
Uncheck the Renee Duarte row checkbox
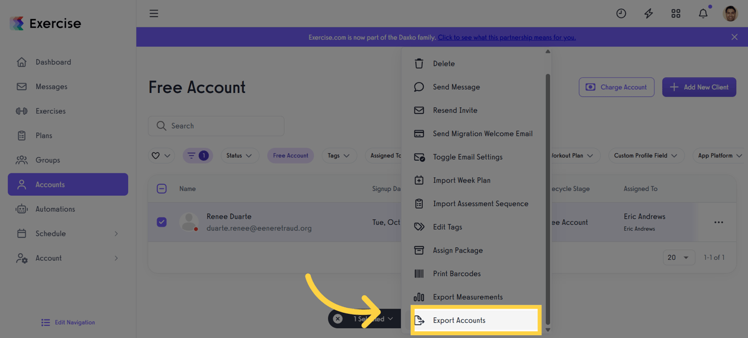point(162,222)
